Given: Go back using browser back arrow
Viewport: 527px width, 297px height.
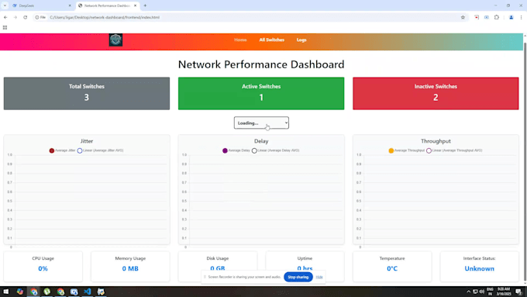Looking at the screenshot, I should click(5, 17).
